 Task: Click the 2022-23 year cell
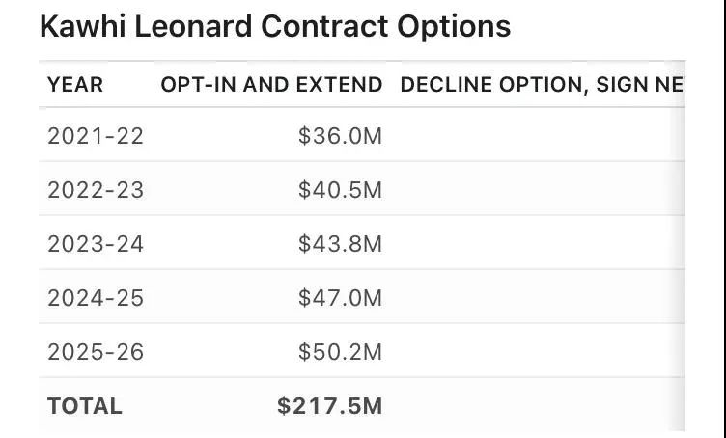pyautogui.click(x=95, y=190)
